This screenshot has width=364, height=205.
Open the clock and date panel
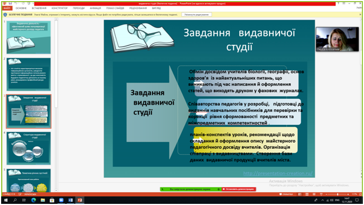coord(347,200)
